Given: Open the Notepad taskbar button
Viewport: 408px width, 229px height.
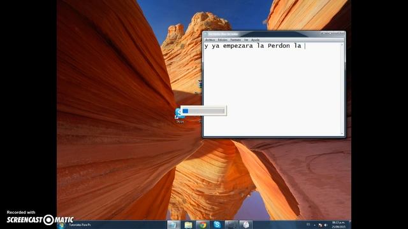Looking at the screenshot, I should coord(173,225).
